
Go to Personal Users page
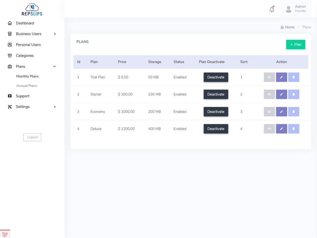28,45
